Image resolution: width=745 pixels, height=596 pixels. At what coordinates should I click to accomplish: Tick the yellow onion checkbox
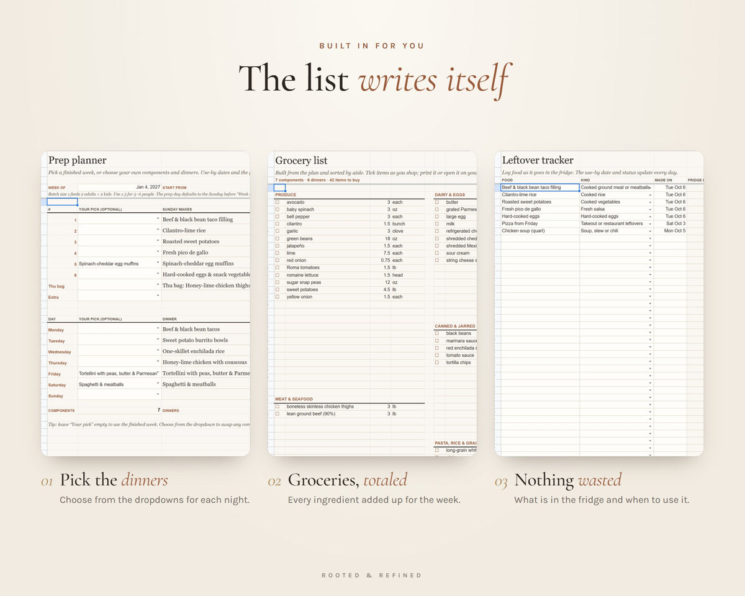(x=278, y=297)
